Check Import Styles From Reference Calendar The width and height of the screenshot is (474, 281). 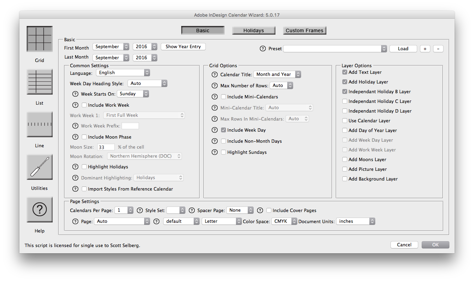[84, 189]
